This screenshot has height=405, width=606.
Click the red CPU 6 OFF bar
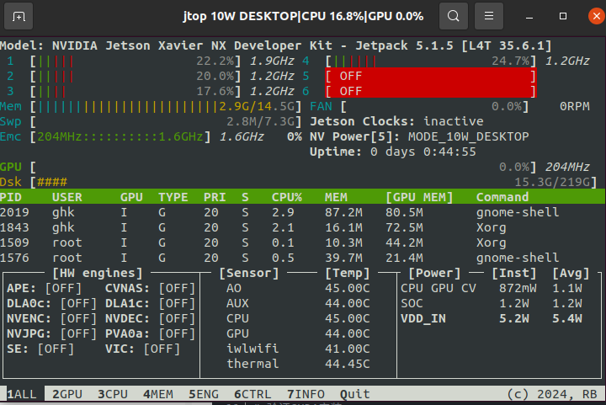coord(431,91)
